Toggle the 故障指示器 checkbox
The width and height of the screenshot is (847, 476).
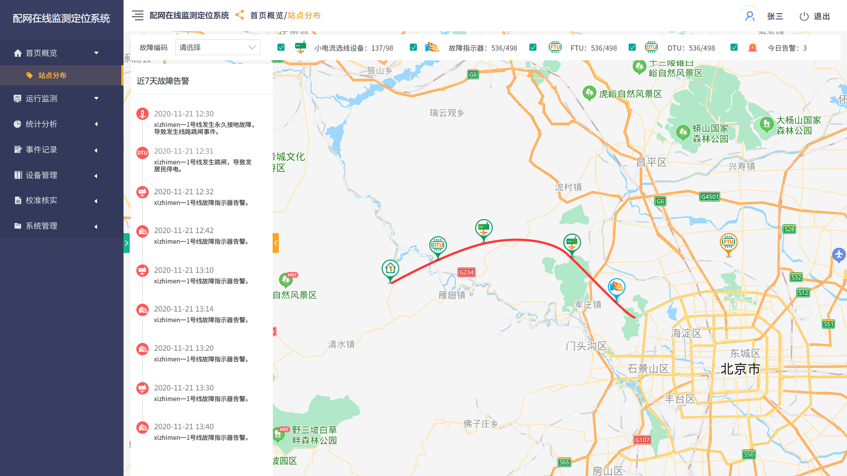413,48
